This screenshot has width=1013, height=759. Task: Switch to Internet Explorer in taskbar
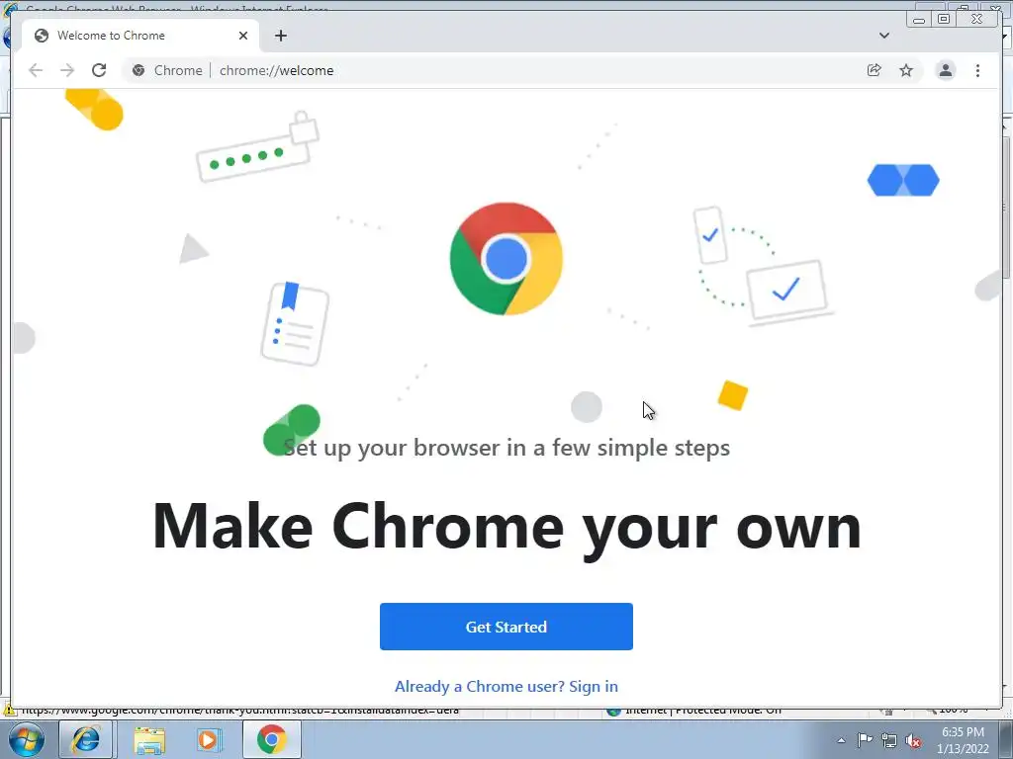click(x=87, y=739)
